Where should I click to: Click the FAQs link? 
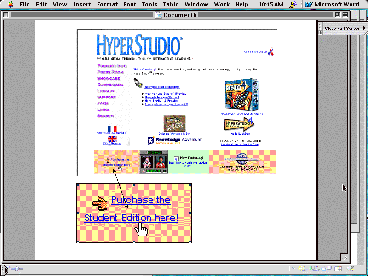coord(103,103)
